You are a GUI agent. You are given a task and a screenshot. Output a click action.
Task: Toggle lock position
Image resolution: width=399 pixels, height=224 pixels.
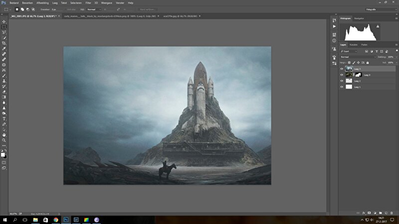coord(358,63)
